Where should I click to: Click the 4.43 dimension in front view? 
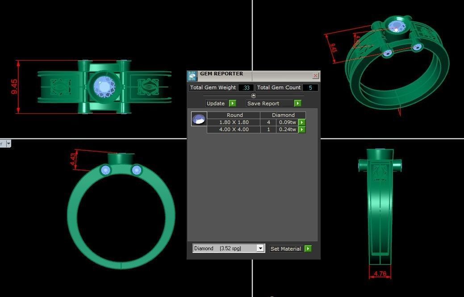coord(73,160)
